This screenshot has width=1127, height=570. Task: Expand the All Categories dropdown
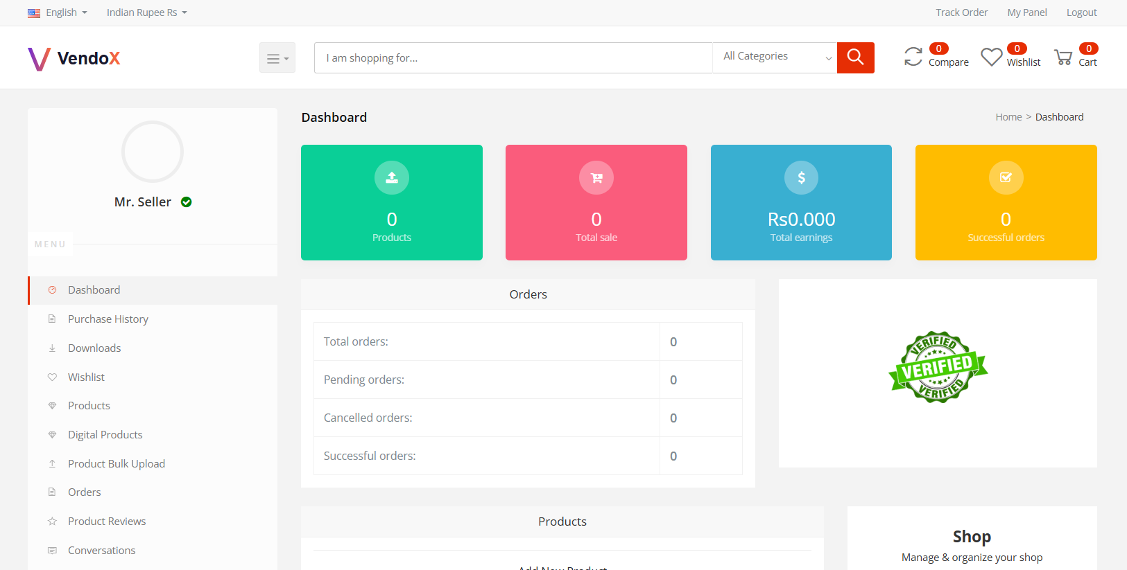775,57
